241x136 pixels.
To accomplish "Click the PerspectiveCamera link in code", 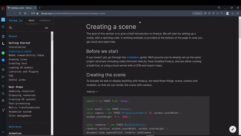I will pos(134,113).
